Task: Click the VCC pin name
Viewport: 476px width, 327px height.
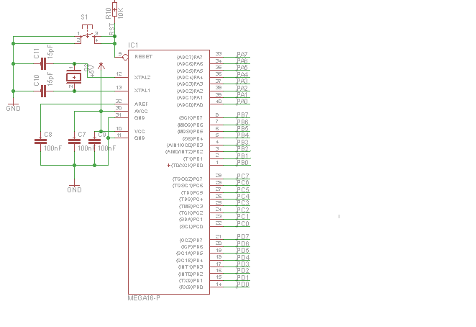Action: coord(139,131)
